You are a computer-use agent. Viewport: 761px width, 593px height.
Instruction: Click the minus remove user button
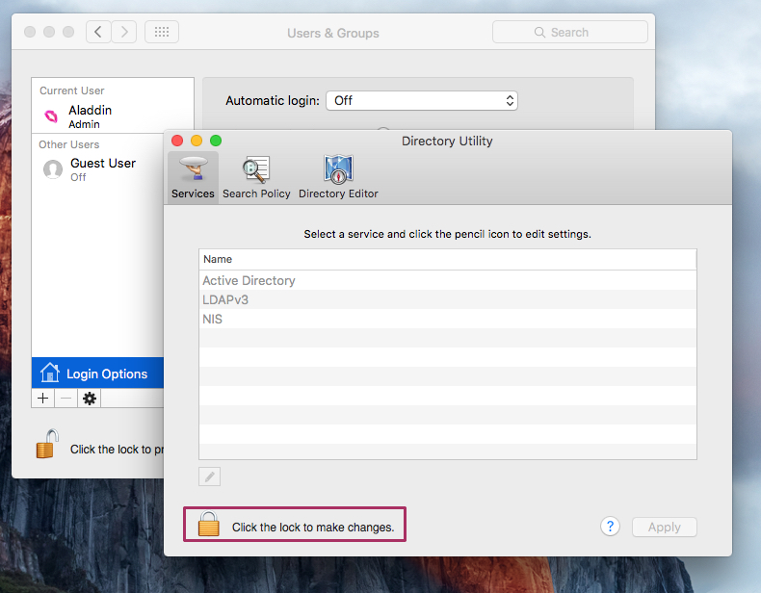coord(66,399)
